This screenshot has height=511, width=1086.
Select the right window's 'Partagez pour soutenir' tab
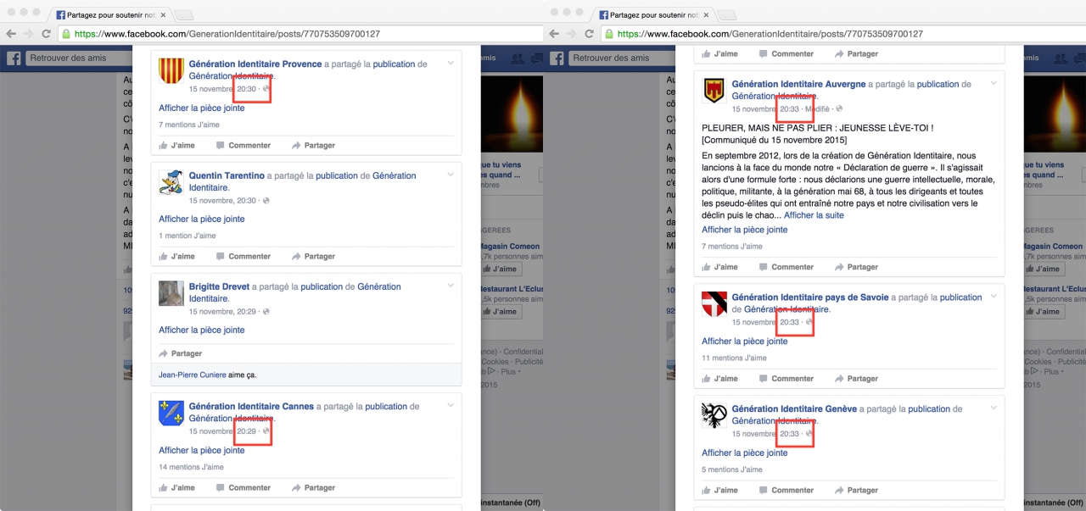tap(653, 14)
